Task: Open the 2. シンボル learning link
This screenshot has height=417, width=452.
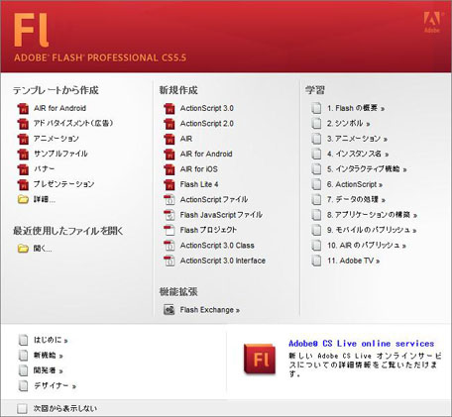Action: [349, 124]
